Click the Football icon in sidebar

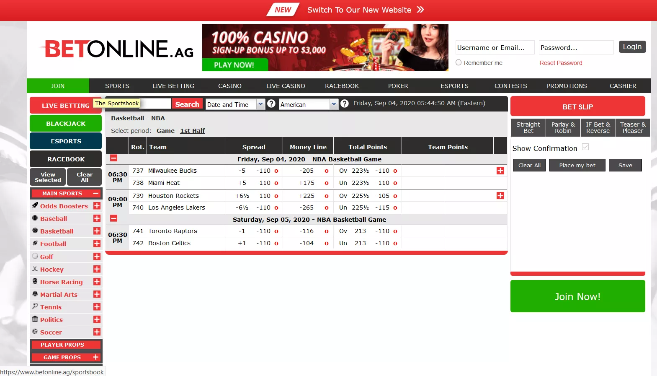coord(35,243)
